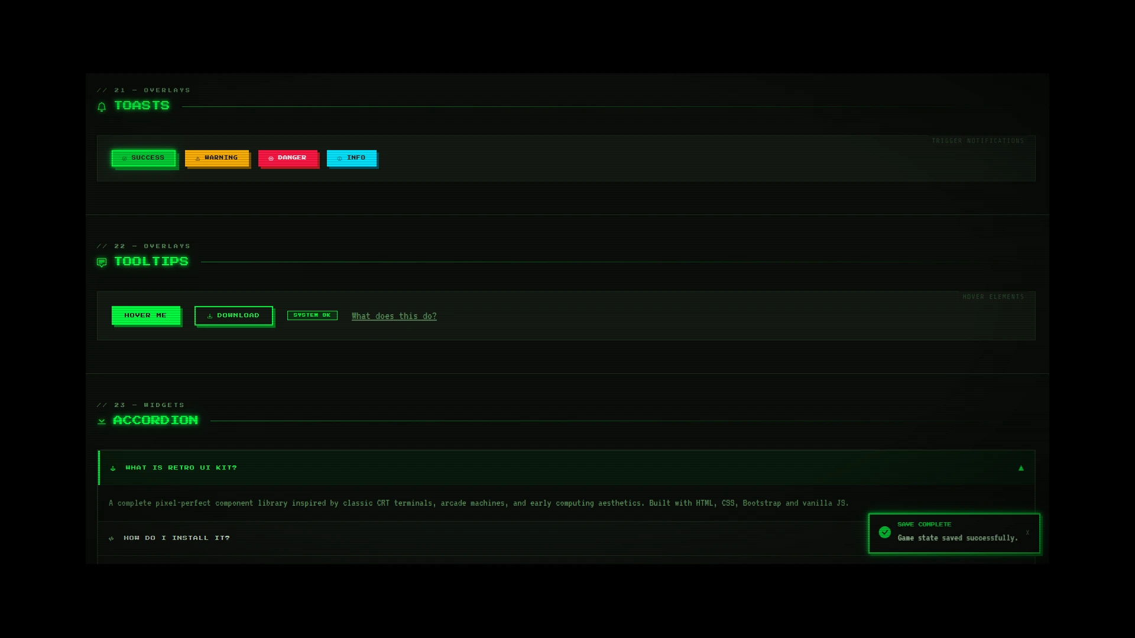The image size is (1135, 638).
Task: Click the Download button
Action: click(x=234, y=315)
